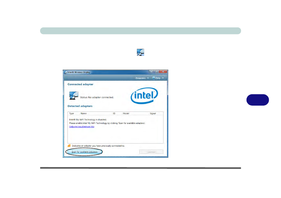This screenshot has width=281, height=198.
Task: Open the Help me troubleshoot this link
Action: tap(81, 126)
